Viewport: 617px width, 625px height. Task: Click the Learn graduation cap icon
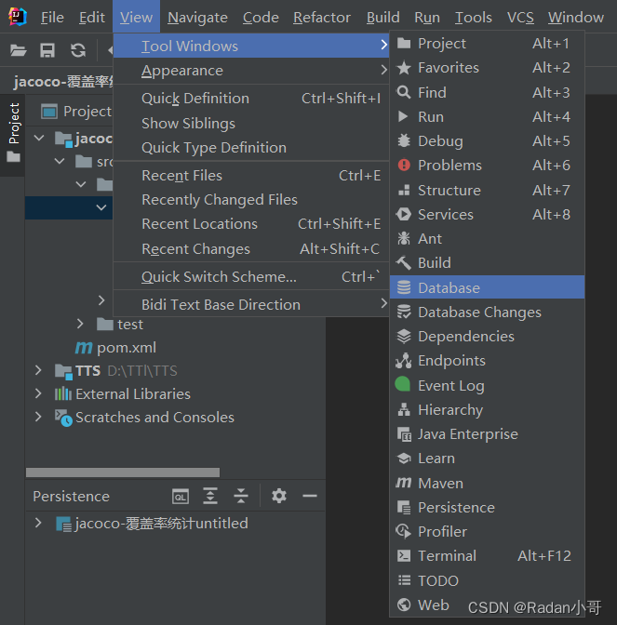[x=404, y=459]
